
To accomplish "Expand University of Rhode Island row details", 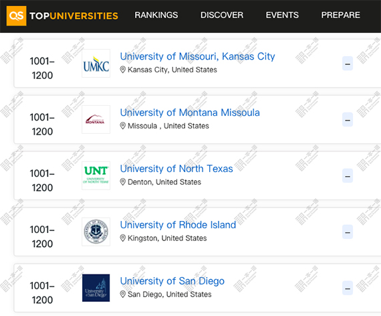I will pos(348,232).
